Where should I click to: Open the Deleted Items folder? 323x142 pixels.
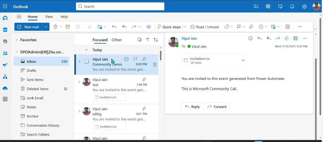point(41,89)
